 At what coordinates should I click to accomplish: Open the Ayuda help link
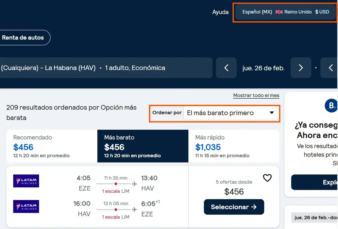(221, 12)
